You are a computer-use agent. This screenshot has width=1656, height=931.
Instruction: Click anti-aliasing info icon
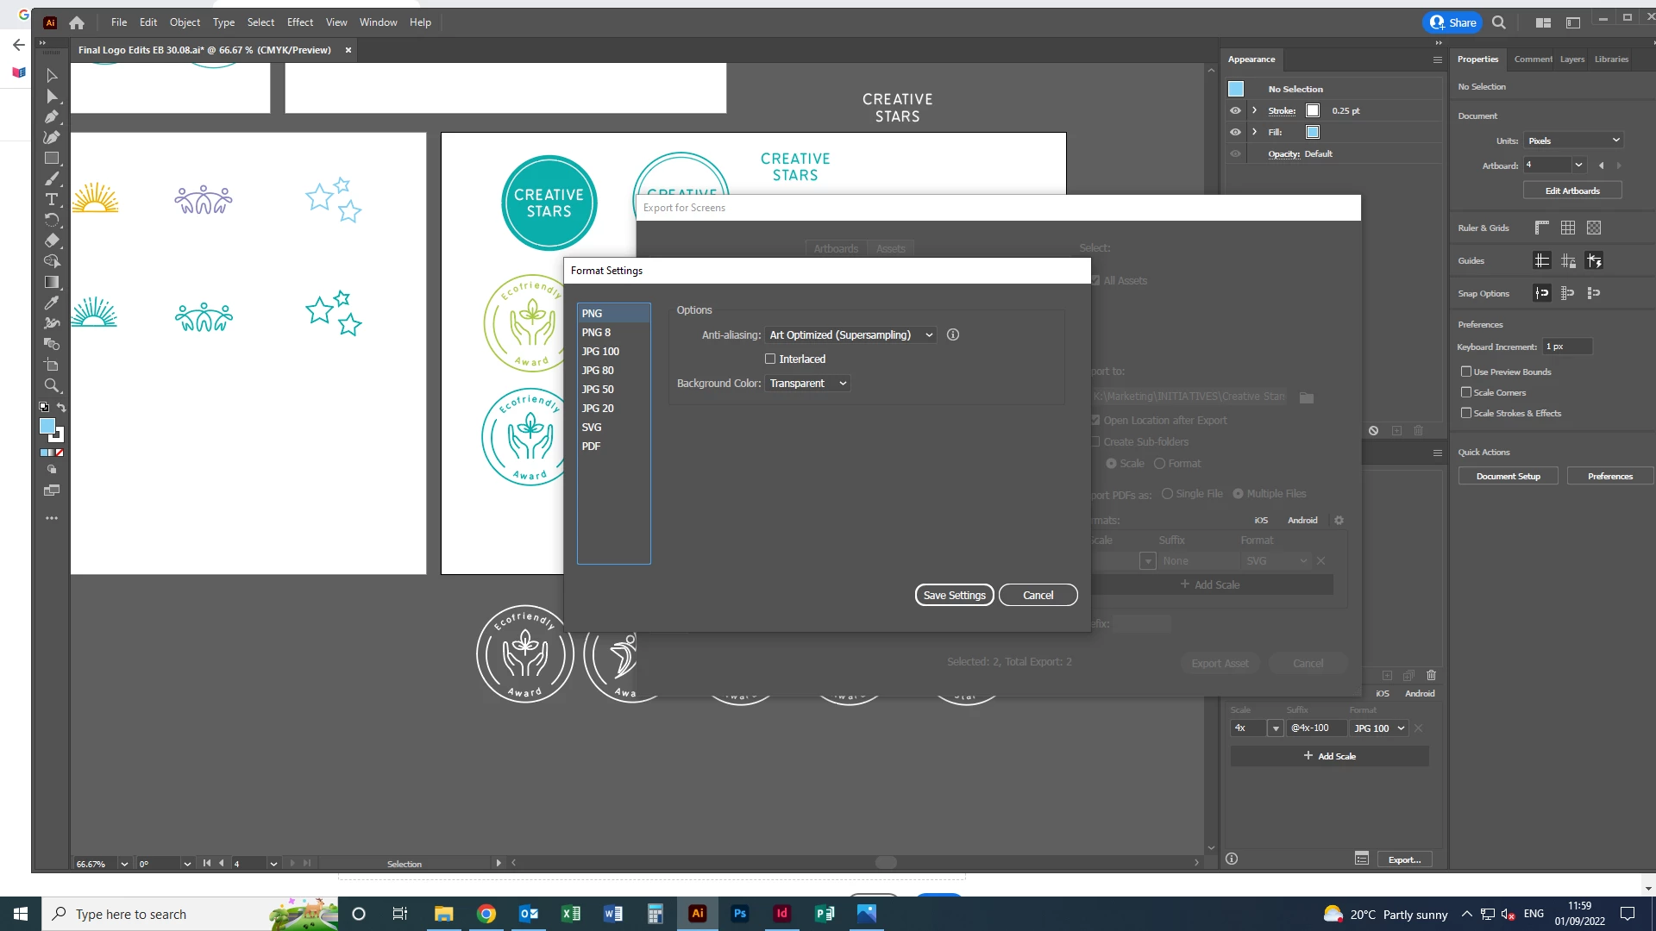pyautogui.click(x=953, y=334)
